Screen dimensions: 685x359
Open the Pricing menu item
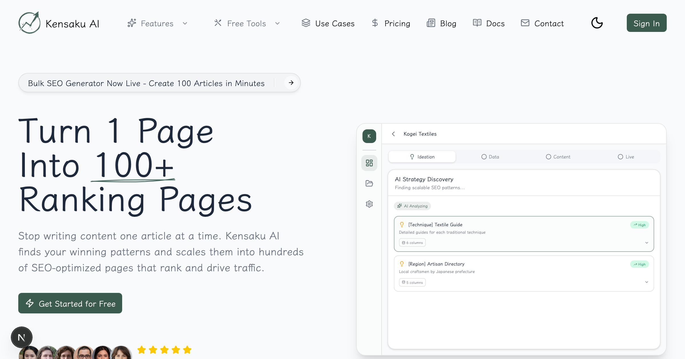point(391,23)
